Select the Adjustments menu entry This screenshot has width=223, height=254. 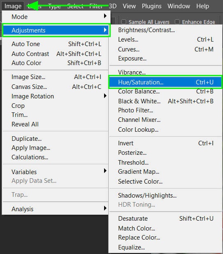coord(56,30)
